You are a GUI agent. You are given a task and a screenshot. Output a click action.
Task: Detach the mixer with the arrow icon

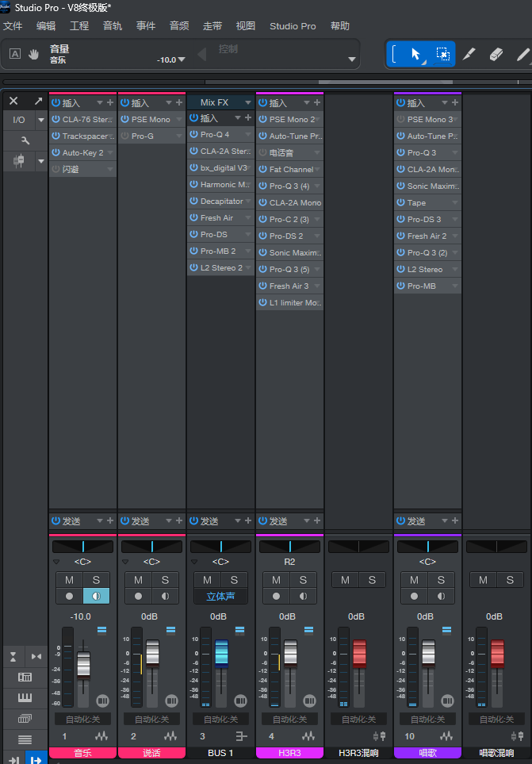coord(38,101)
